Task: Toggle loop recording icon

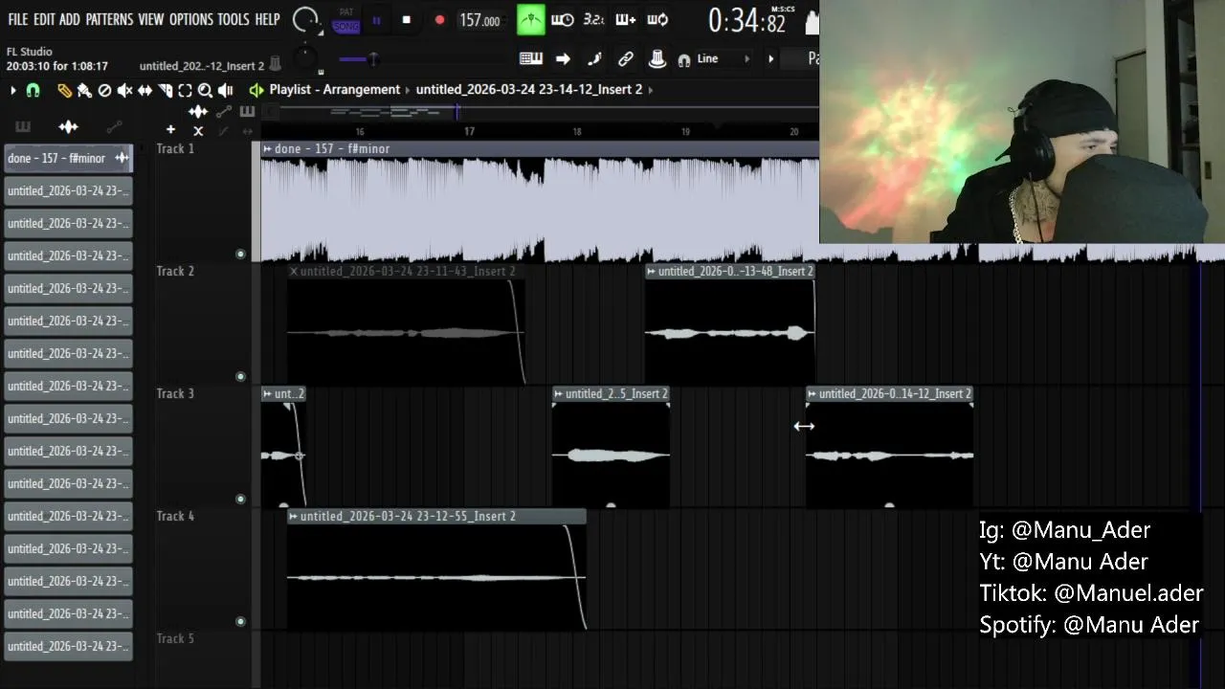Action: pyautogui.click(x=657, y=20)
